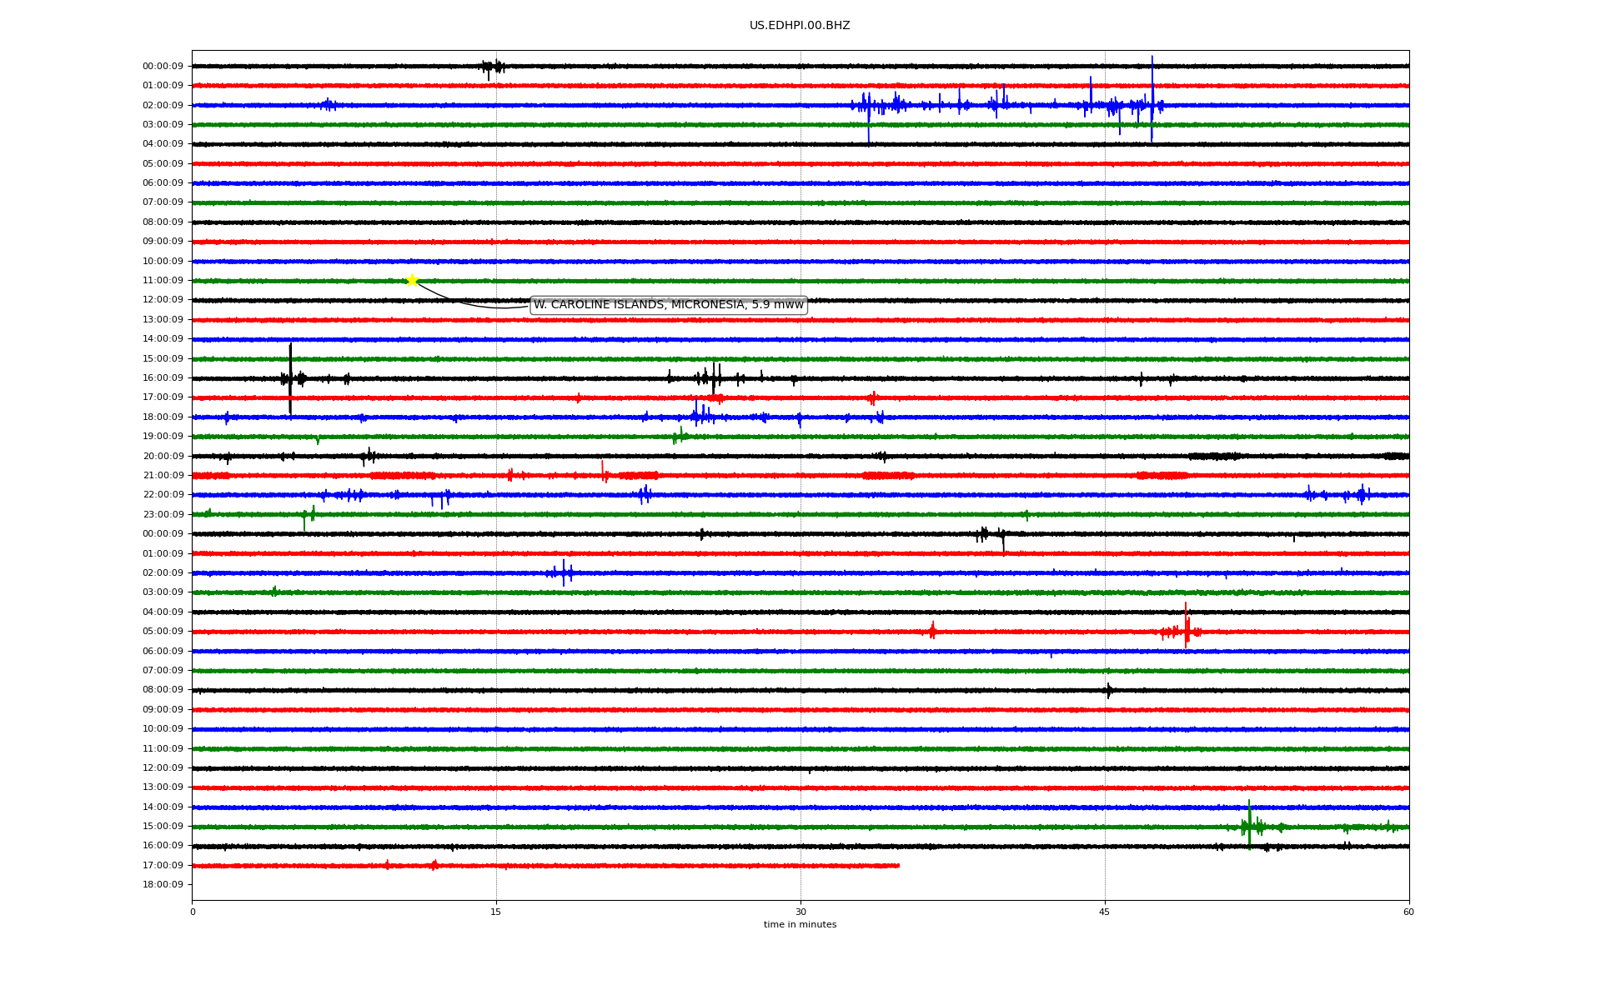The height and width of the screenshot is (1000, 1601).
Task: Click the 18:00:09 label at bottom
Action: (163, 885)
